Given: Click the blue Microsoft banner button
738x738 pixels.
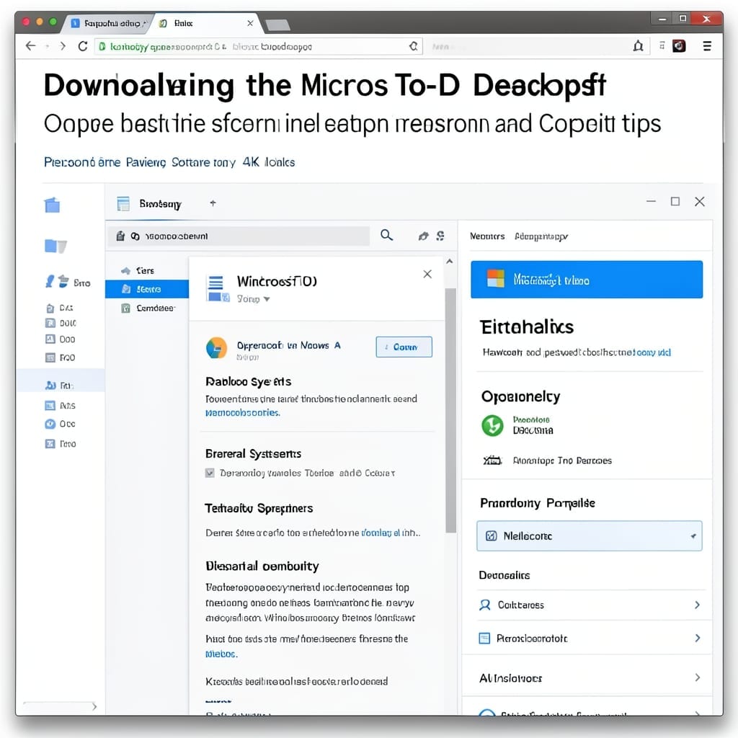Looking at the screenshot, I should [587, 280].
